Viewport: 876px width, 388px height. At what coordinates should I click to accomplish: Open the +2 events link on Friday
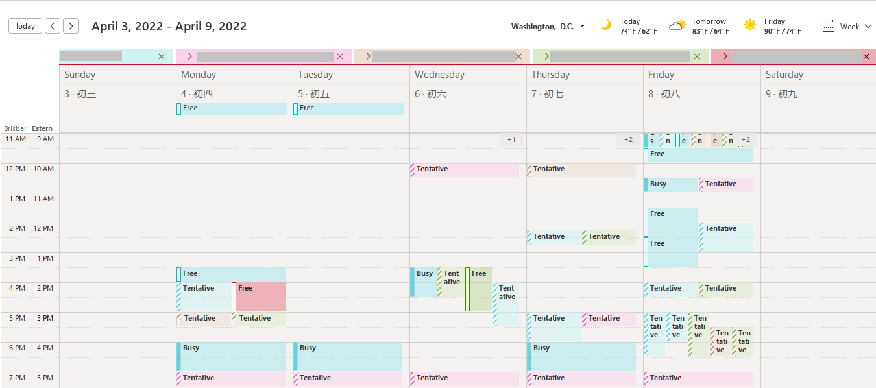pos(746,139)
